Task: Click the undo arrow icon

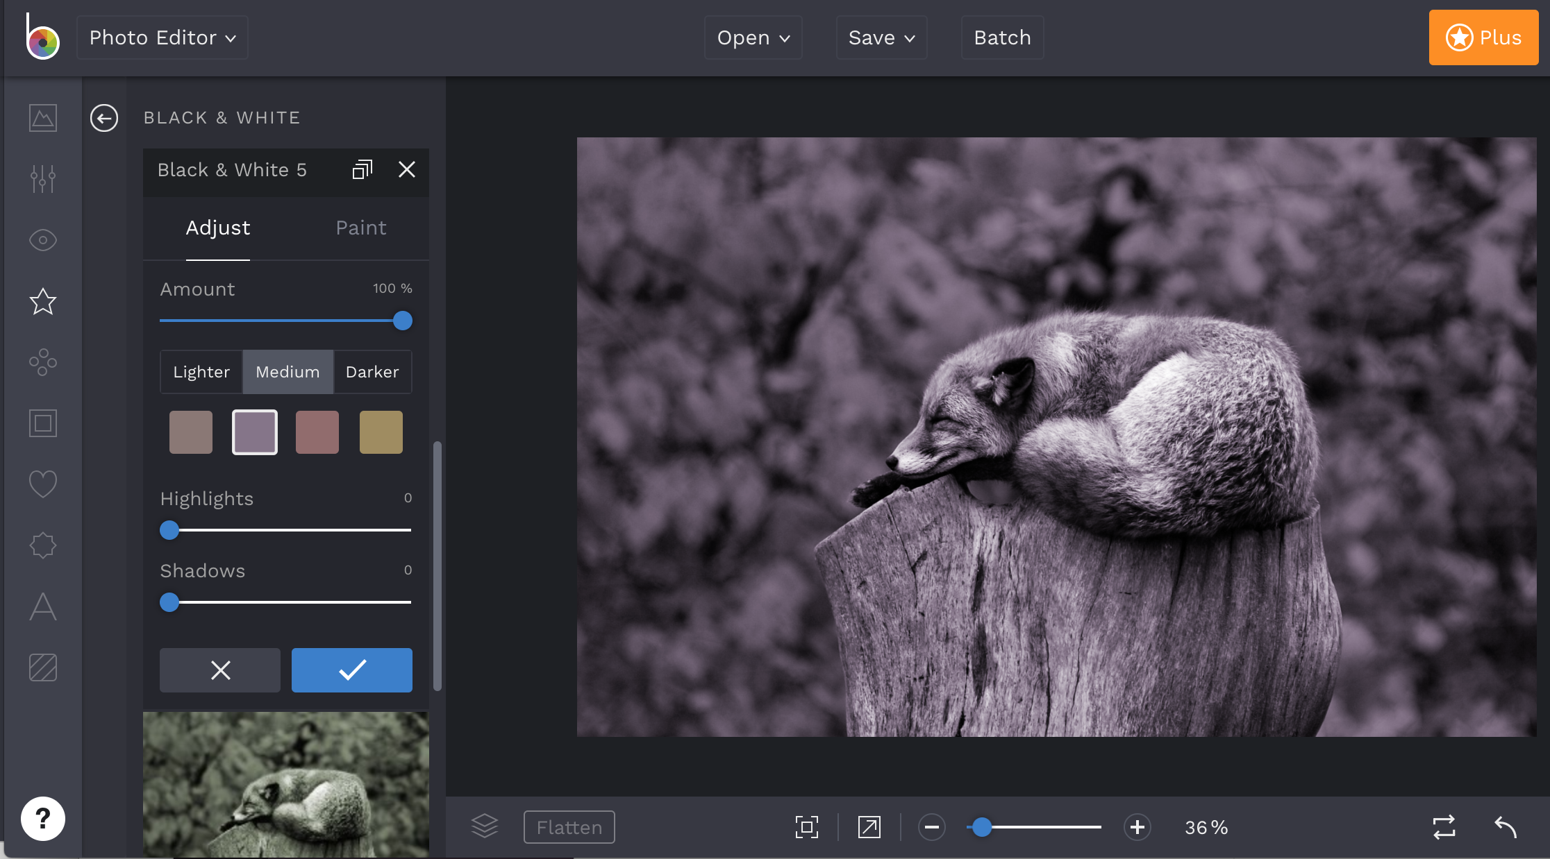Action: click(x=1506, y=827)
